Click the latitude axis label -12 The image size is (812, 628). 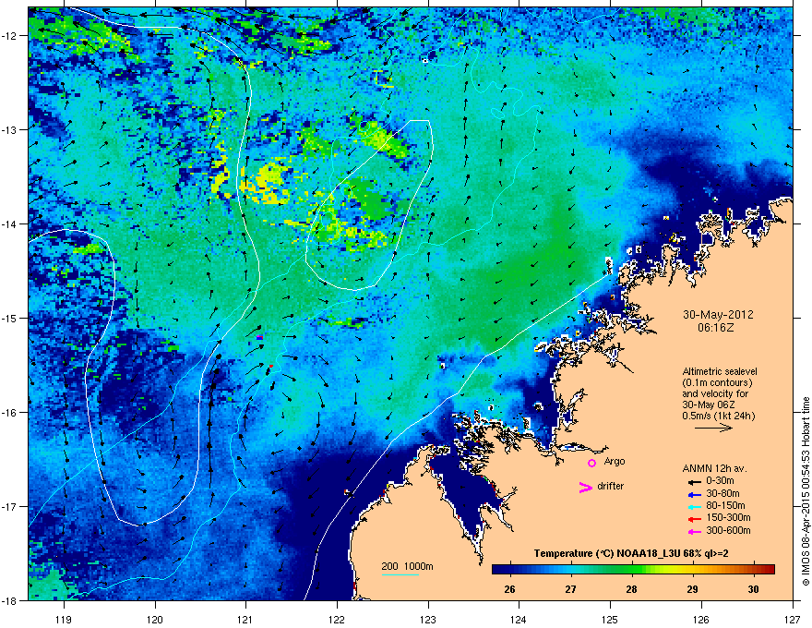[10, 35]
